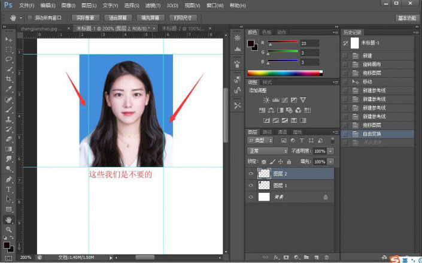Pick the Eyedropper tool

[x=8, y=89]
